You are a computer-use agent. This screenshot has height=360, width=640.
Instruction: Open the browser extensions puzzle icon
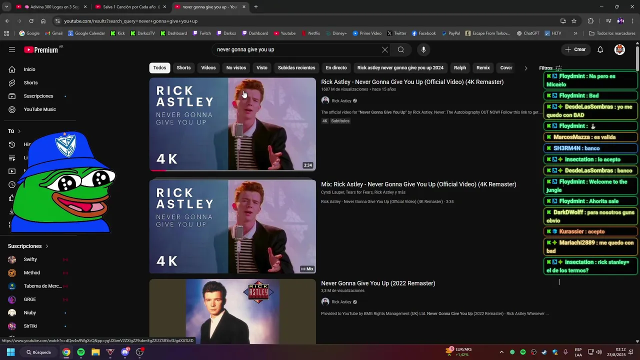click(x=590, y=21)
